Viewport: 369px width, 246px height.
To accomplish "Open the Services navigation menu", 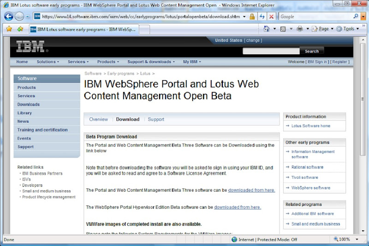I will [x=78, y=62].
